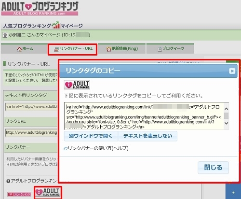Screen dimensions: 241x199
Task: Click the 閉じる button
Action: [x=213, y=168]
